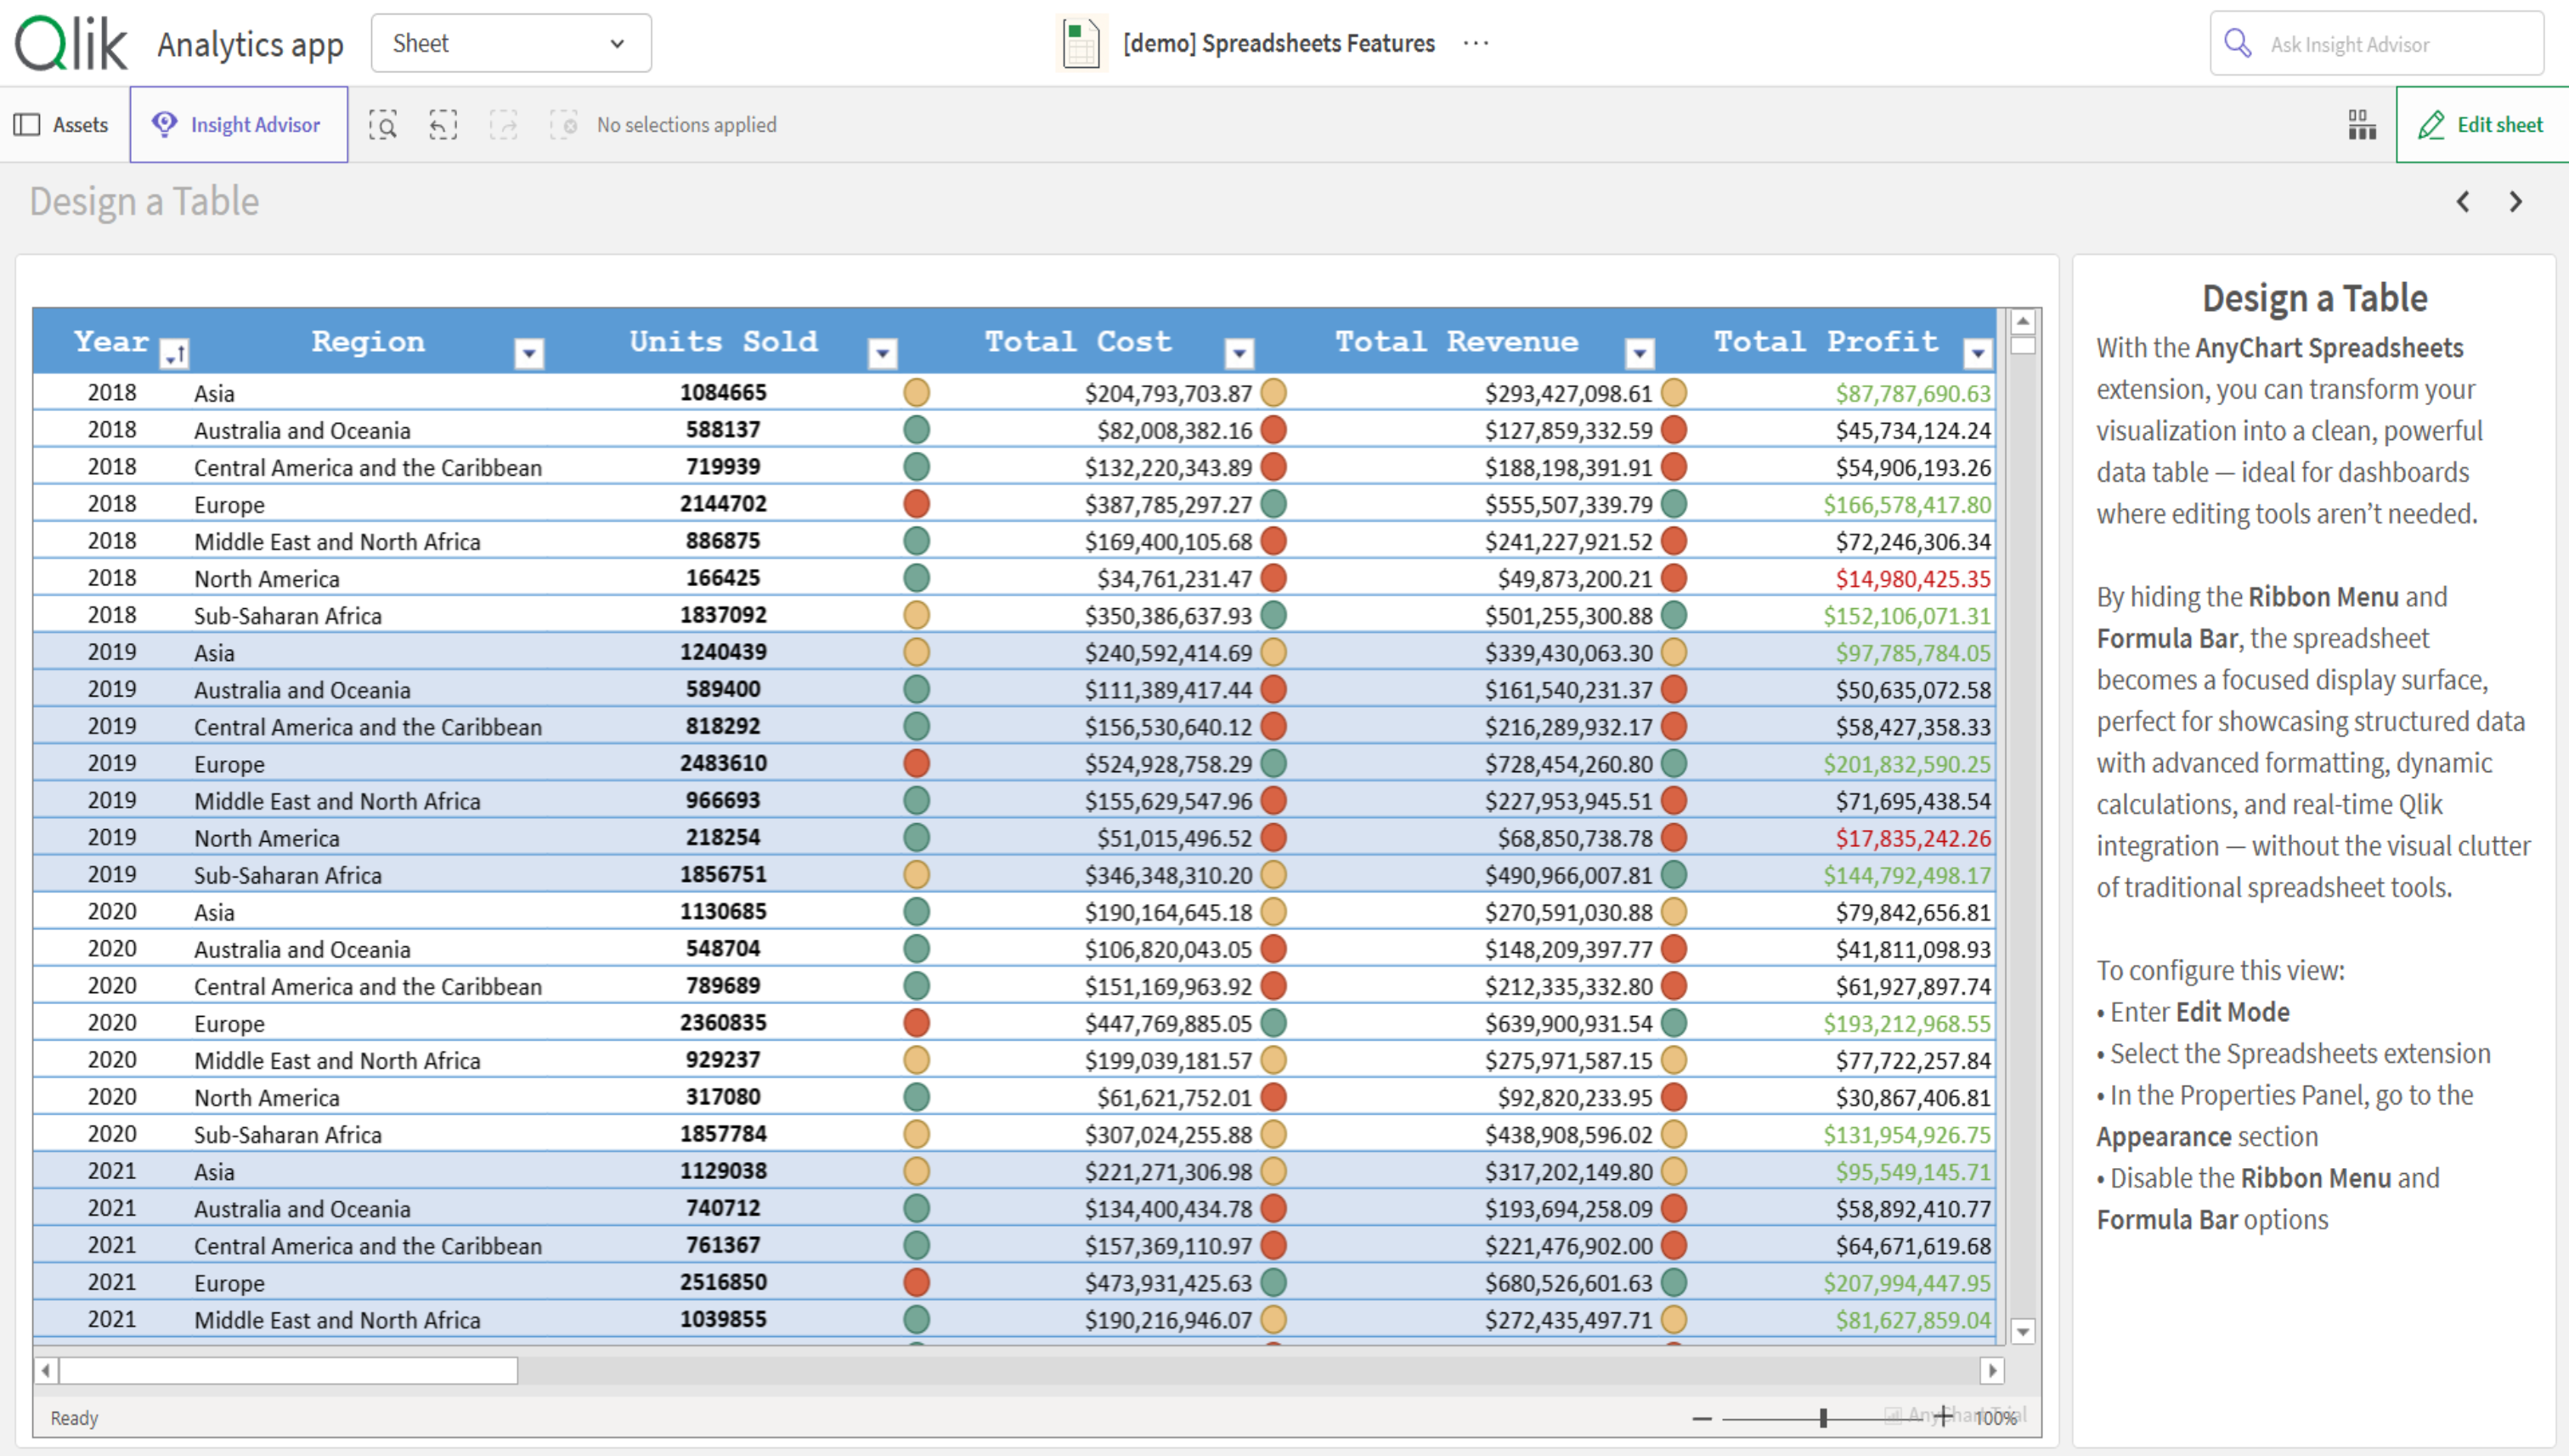Click the zoom out minus icon

tap(1702, 1418)
